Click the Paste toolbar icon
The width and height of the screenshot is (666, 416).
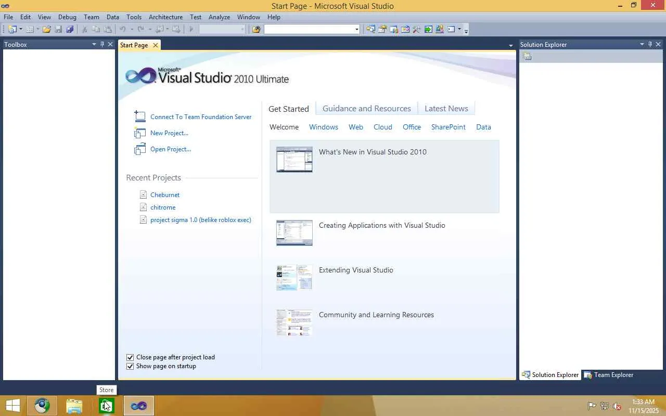(x=108, y=29)
